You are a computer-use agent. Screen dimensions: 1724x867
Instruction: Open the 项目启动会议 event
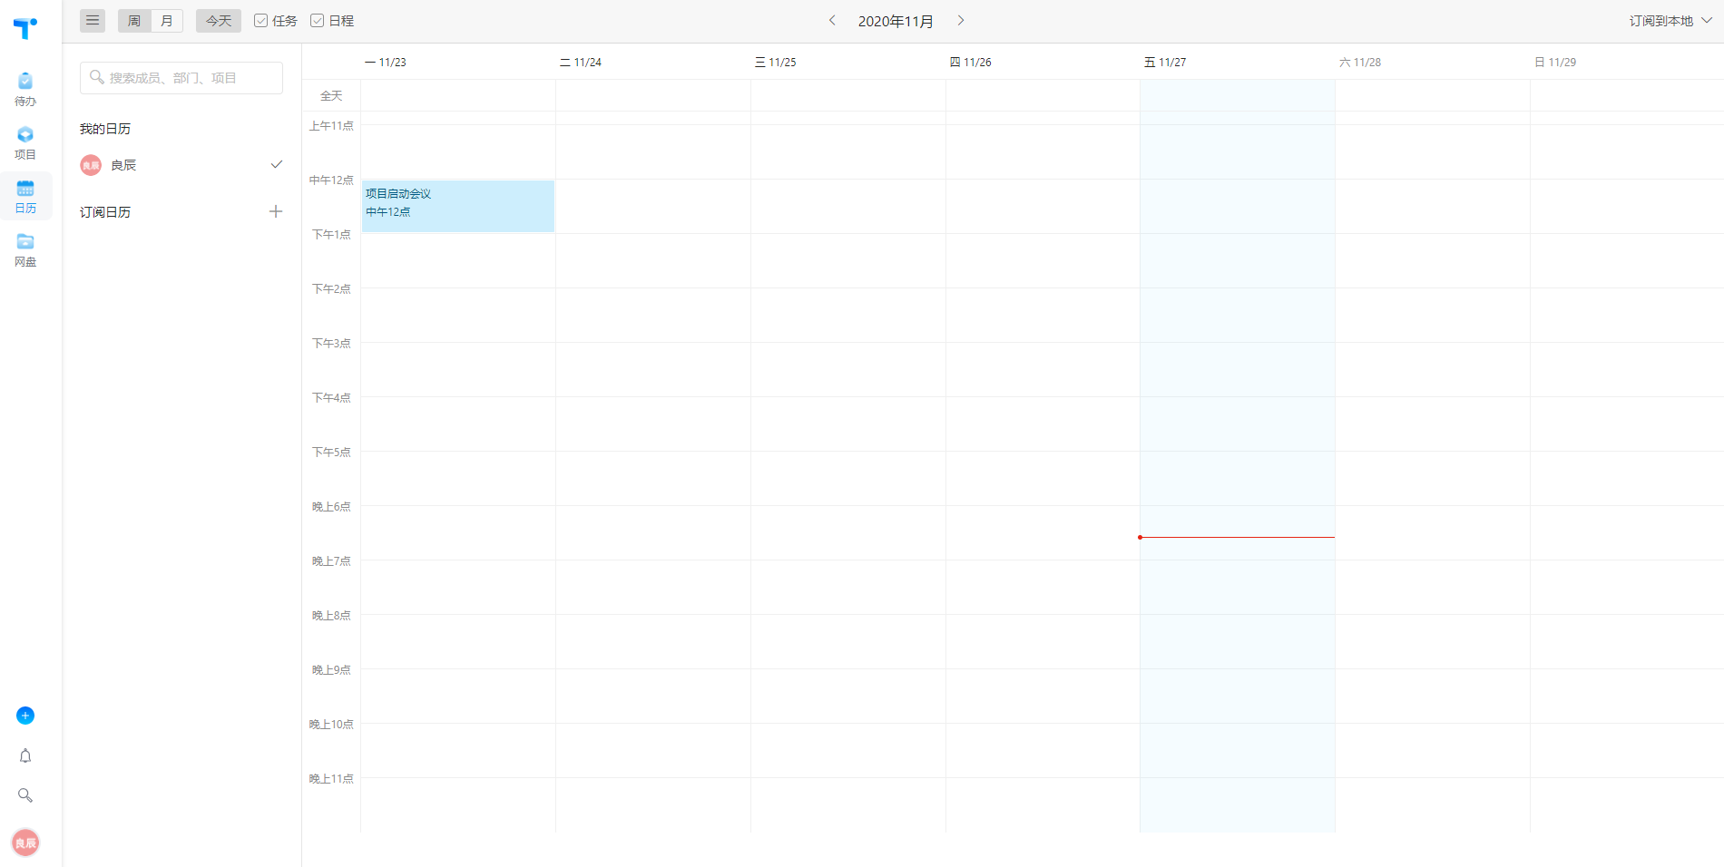(458, 206)
